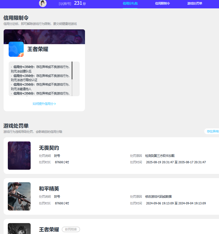Click the restriction card banner image
The image size is (219, 234).
(x=44, y=37)
